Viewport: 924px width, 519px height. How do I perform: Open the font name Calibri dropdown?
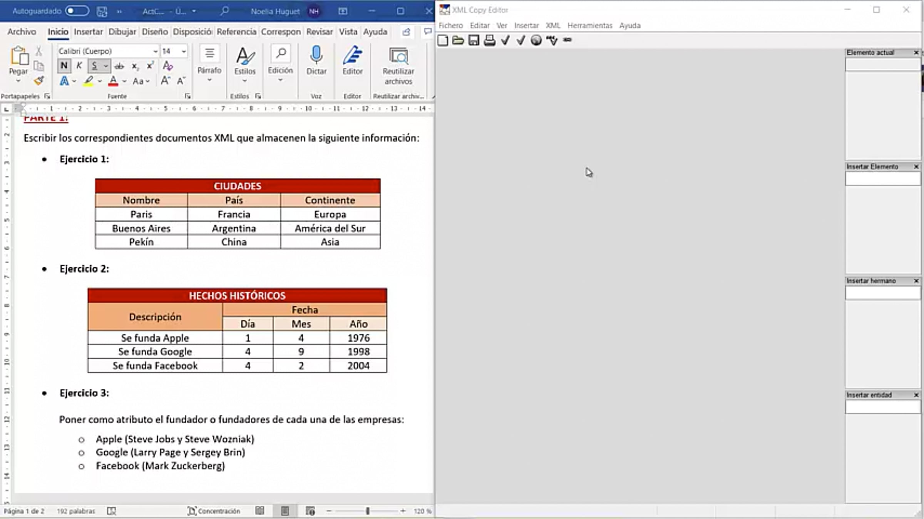pyautogui.click(x=155, y=51)
